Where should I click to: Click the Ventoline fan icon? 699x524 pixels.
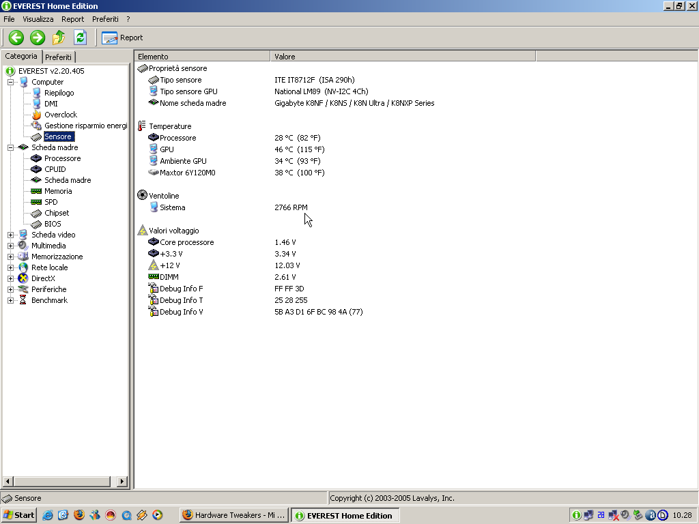(x=142, y=195)
